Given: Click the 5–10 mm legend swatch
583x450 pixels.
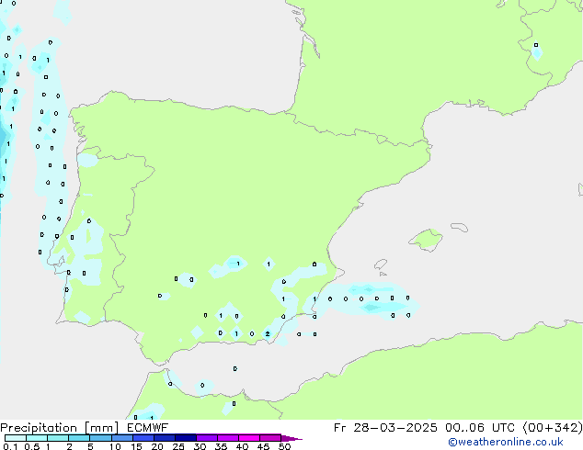Looking at the screenshot, I should 100,438.
